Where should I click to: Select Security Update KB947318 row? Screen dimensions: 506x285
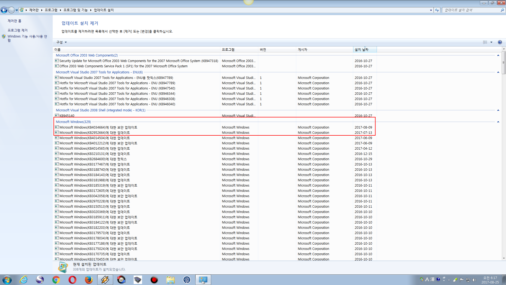pos(215,61)
